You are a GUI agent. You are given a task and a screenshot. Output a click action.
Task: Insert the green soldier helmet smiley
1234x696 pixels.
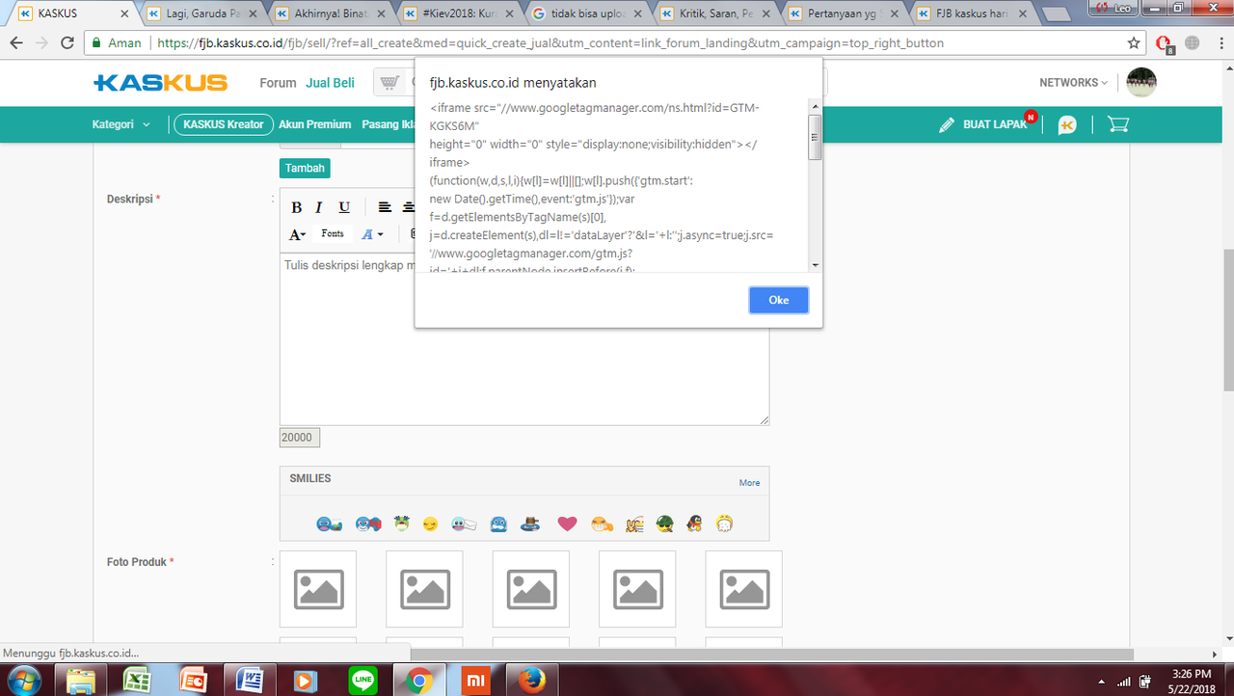click(664, 523)
